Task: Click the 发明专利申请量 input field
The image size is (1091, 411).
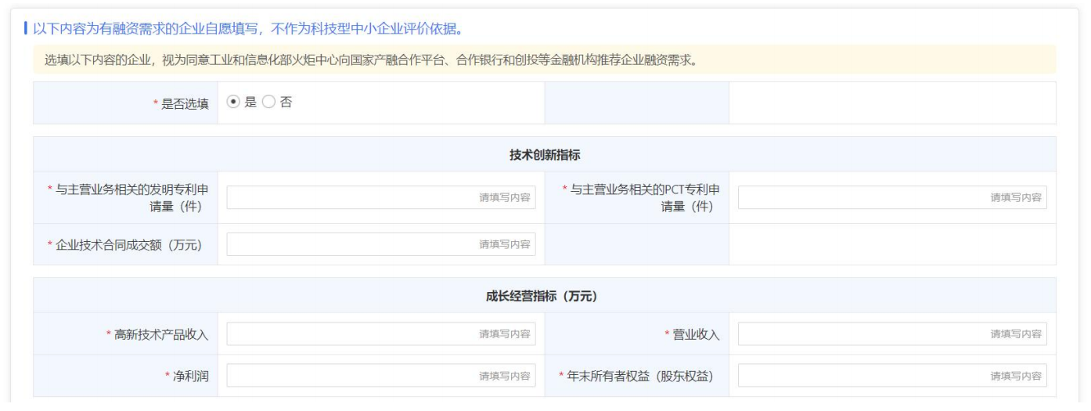Action: coord(381,198)
